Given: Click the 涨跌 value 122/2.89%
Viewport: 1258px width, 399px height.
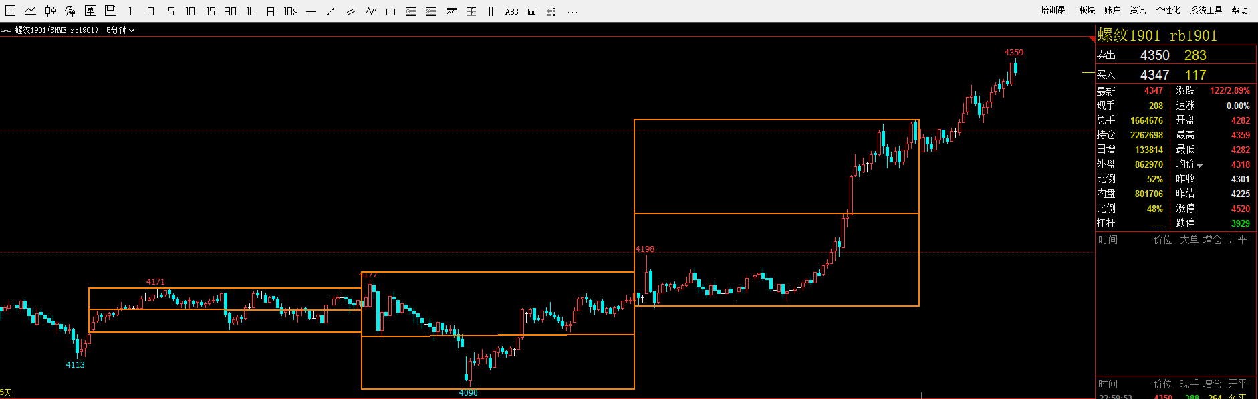Looking at the screenshot, I should click(1230, 90).
